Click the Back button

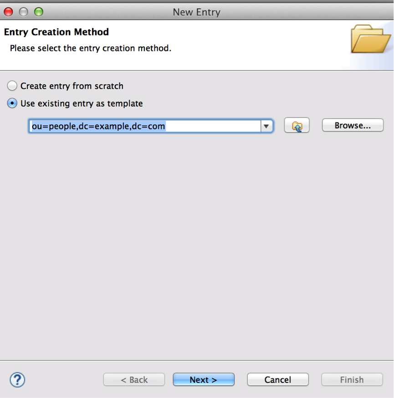pos(134,379)
